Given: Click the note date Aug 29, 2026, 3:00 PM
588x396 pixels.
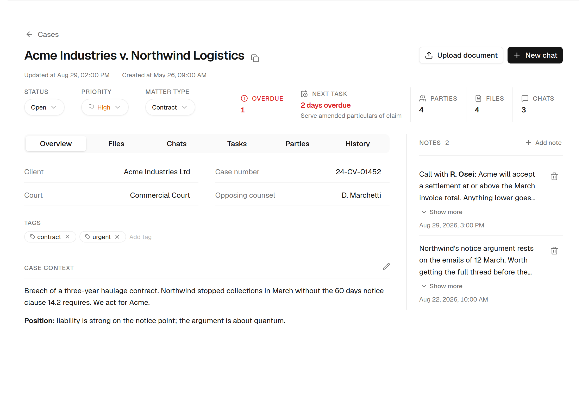Looking at the screenshot, I should tap(452, 225).
